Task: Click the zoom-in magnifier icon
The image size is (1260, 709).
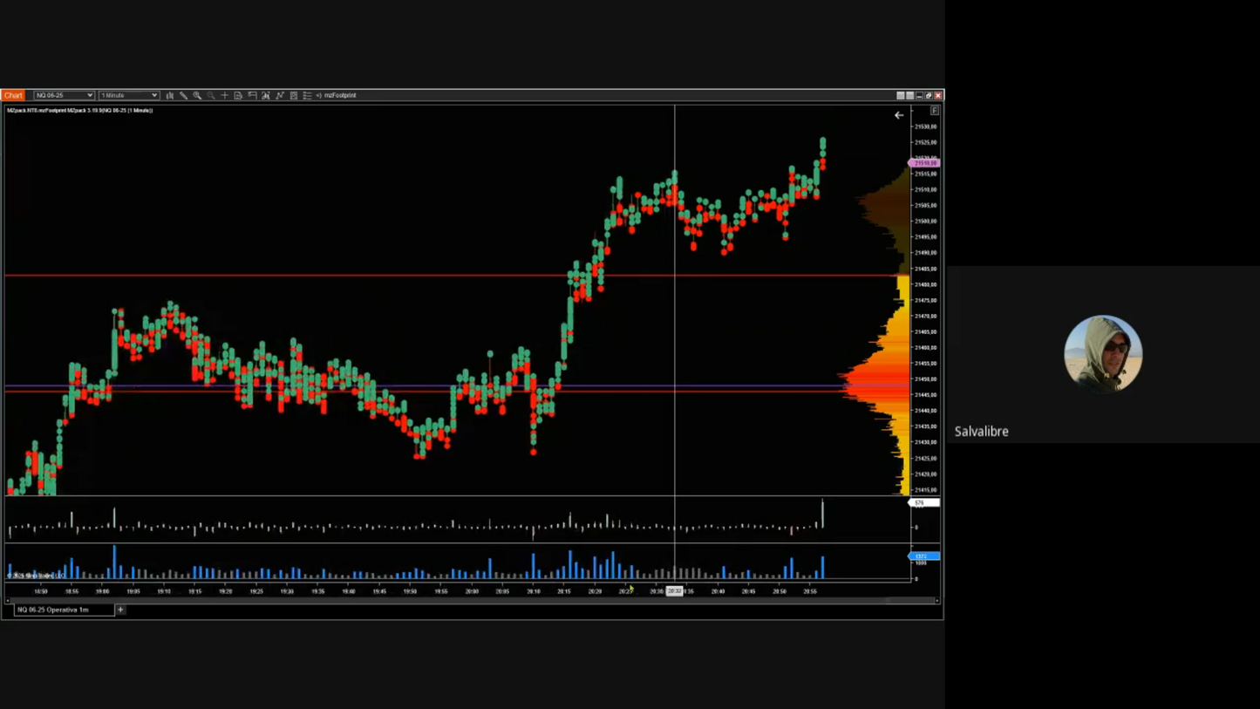Action: click(198, 95)
